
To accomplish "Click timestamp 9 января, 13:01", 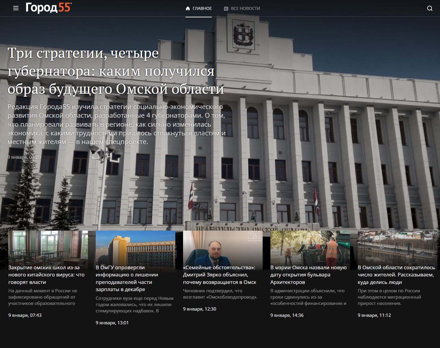I will 112,323.
